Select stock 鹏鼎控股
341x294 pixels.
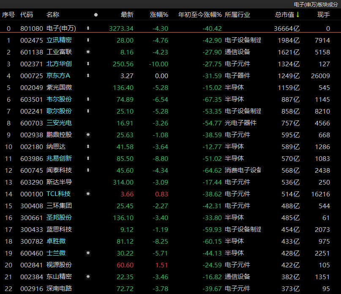59,135
